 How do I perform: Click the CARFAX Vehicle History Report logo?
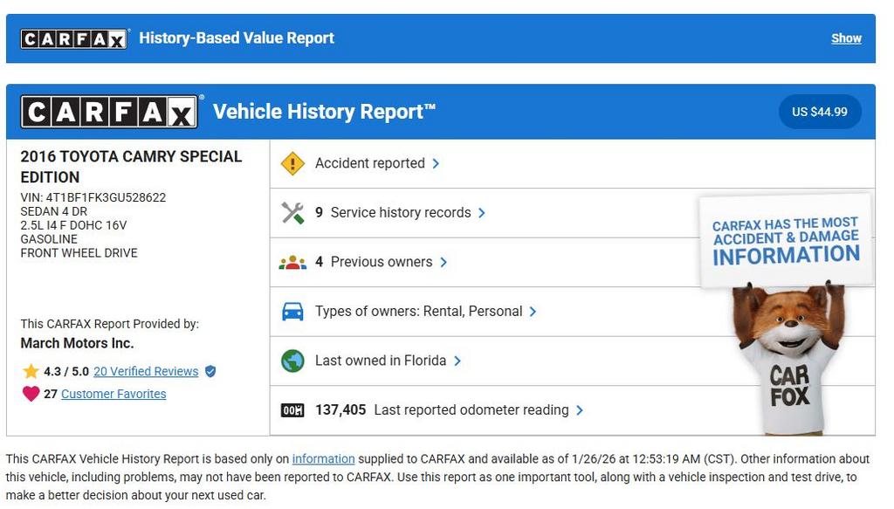(x=110, y=112)
